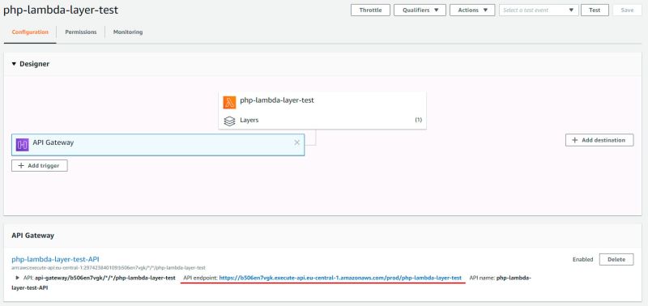Click the Layers count (1)
Screen dimensions: 648x306
[x=418, y=120]
